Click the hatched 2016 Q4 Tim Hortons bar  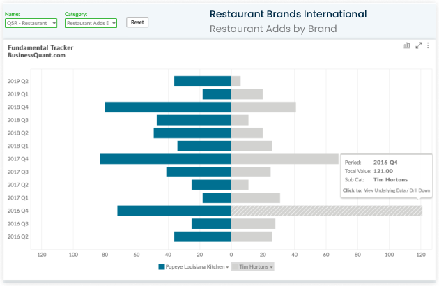[326, 211]
